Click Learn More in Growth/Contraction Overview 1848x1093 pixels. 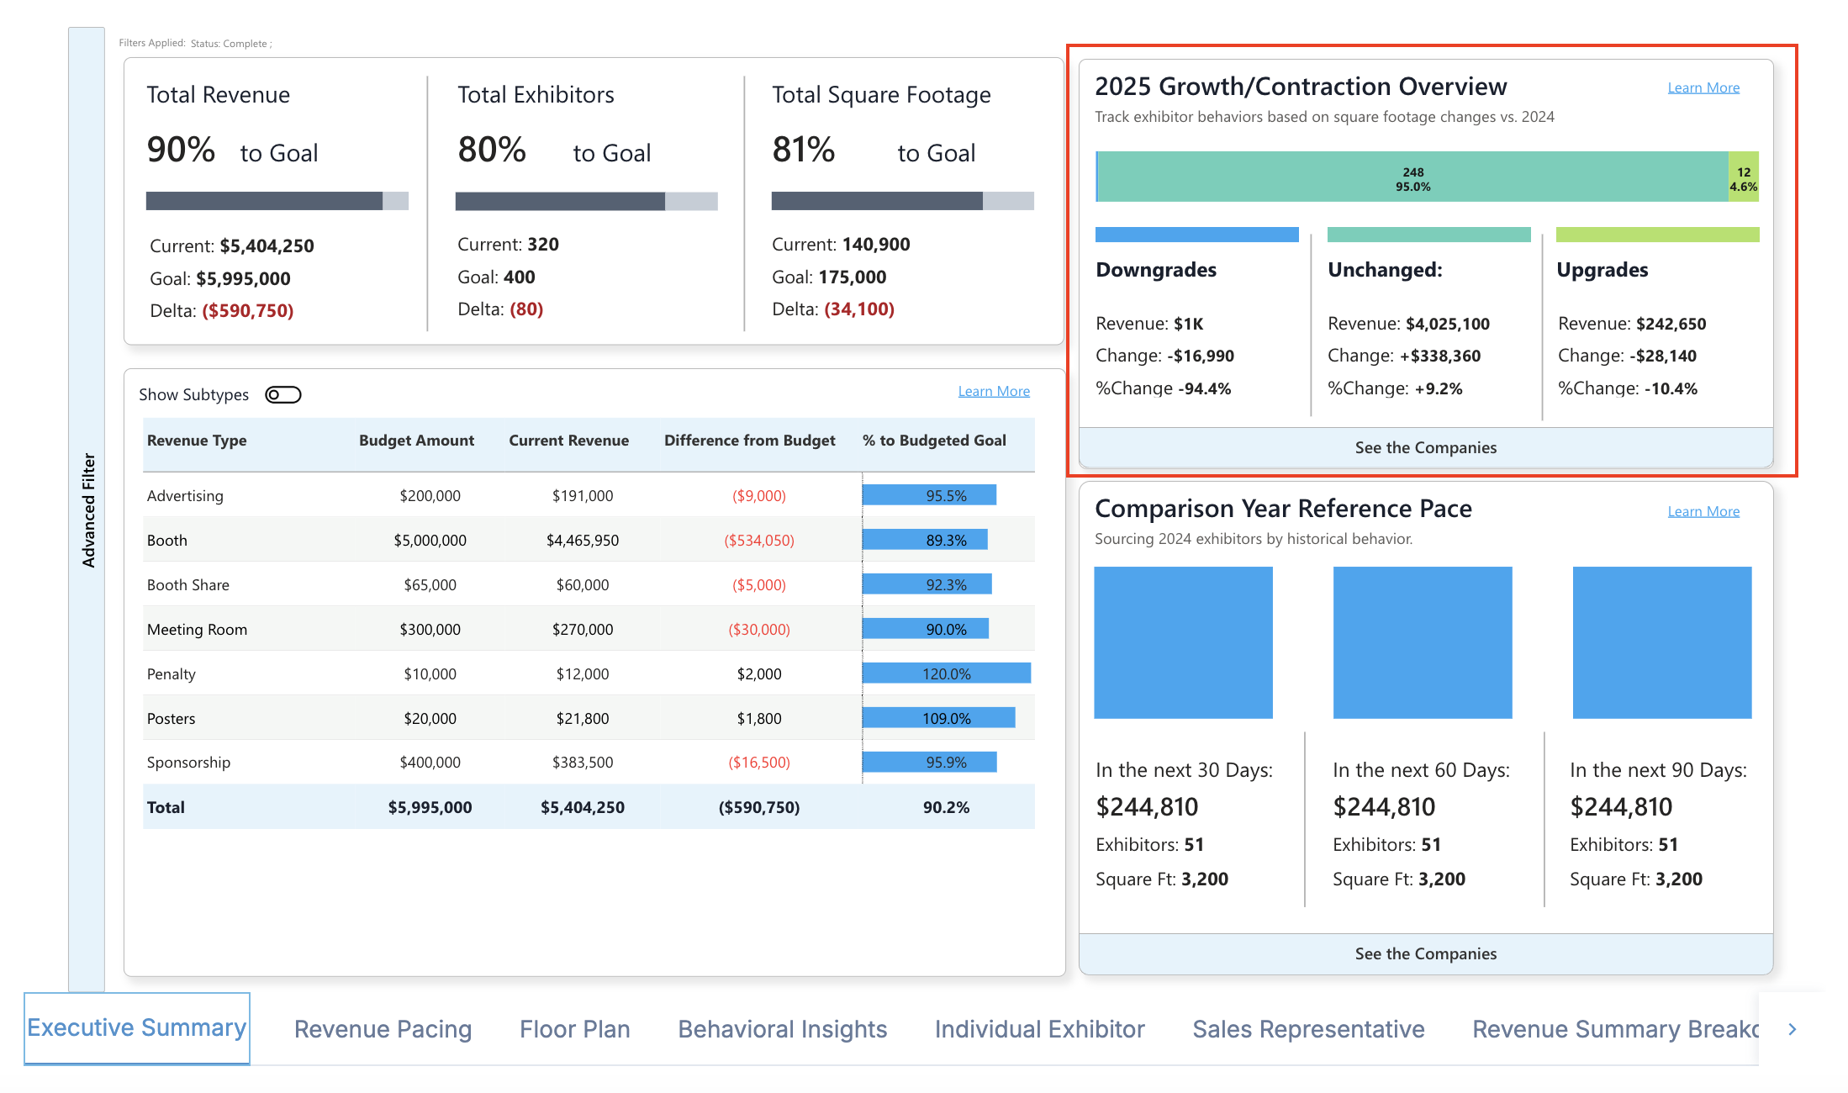[x=1703, y=87]
